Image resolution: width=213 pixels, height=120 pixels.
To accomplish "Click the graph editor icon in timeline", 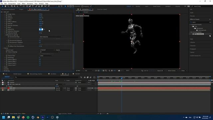I will click(x=94, y=77).
